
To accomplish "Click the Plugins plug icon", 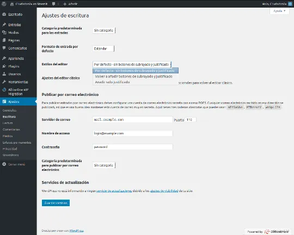I will [x=4, y=66].
